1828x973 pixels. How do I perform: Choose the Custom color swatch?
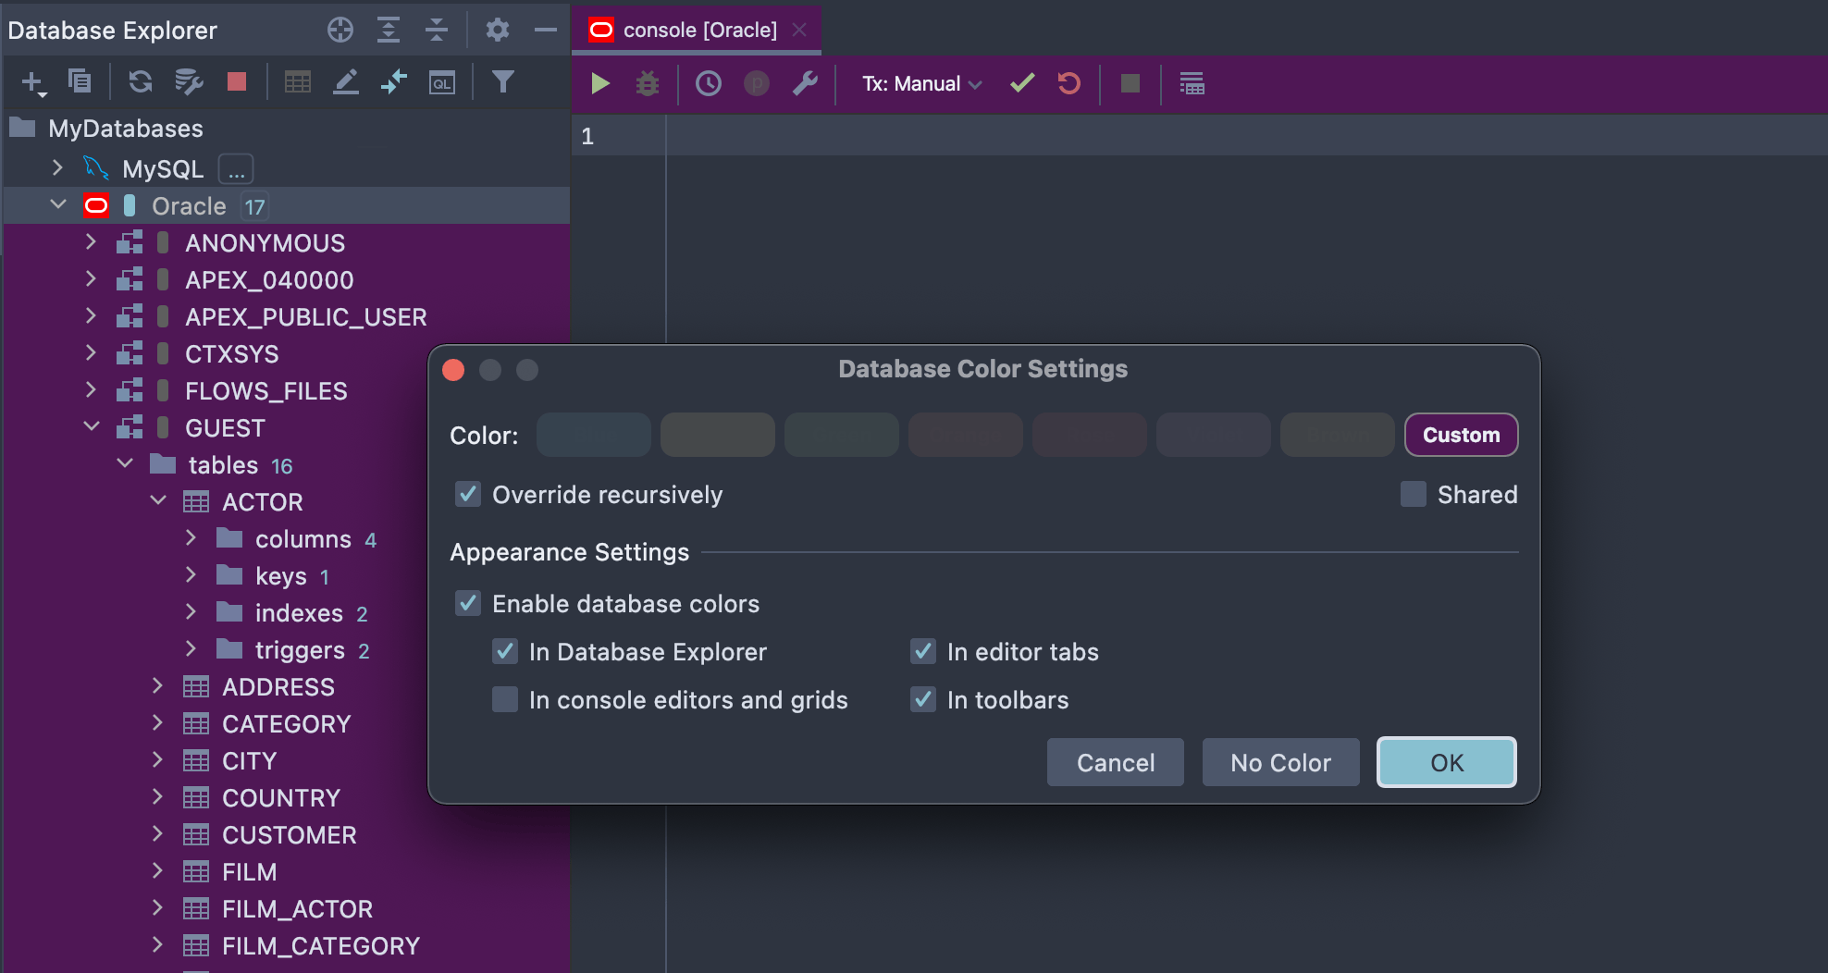(x=1461, y=435)
